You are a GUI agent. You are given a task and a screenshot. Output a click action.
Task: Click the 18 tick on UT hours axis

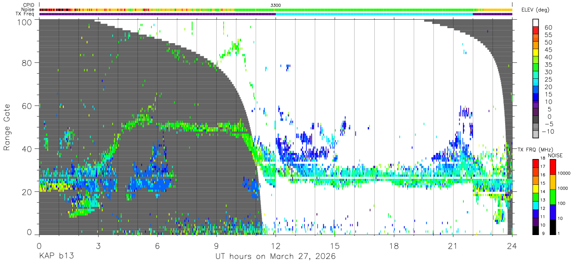(394, 246)
